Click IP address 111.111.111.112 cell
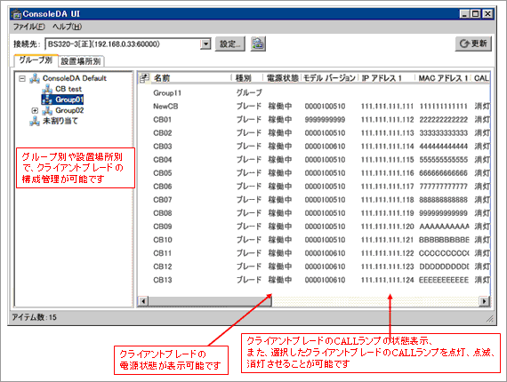 (x=387, y=119)
